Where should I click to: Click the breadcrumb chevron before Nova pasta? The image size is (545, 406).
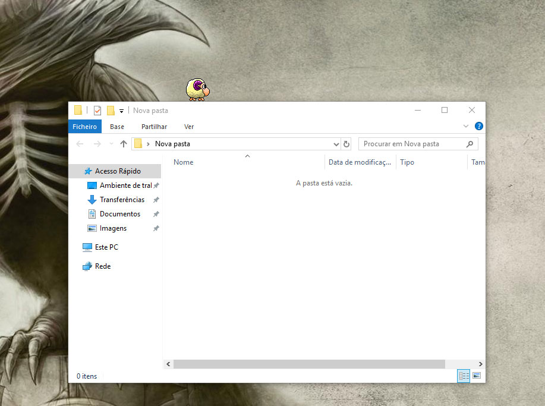(x=148, y=144)
